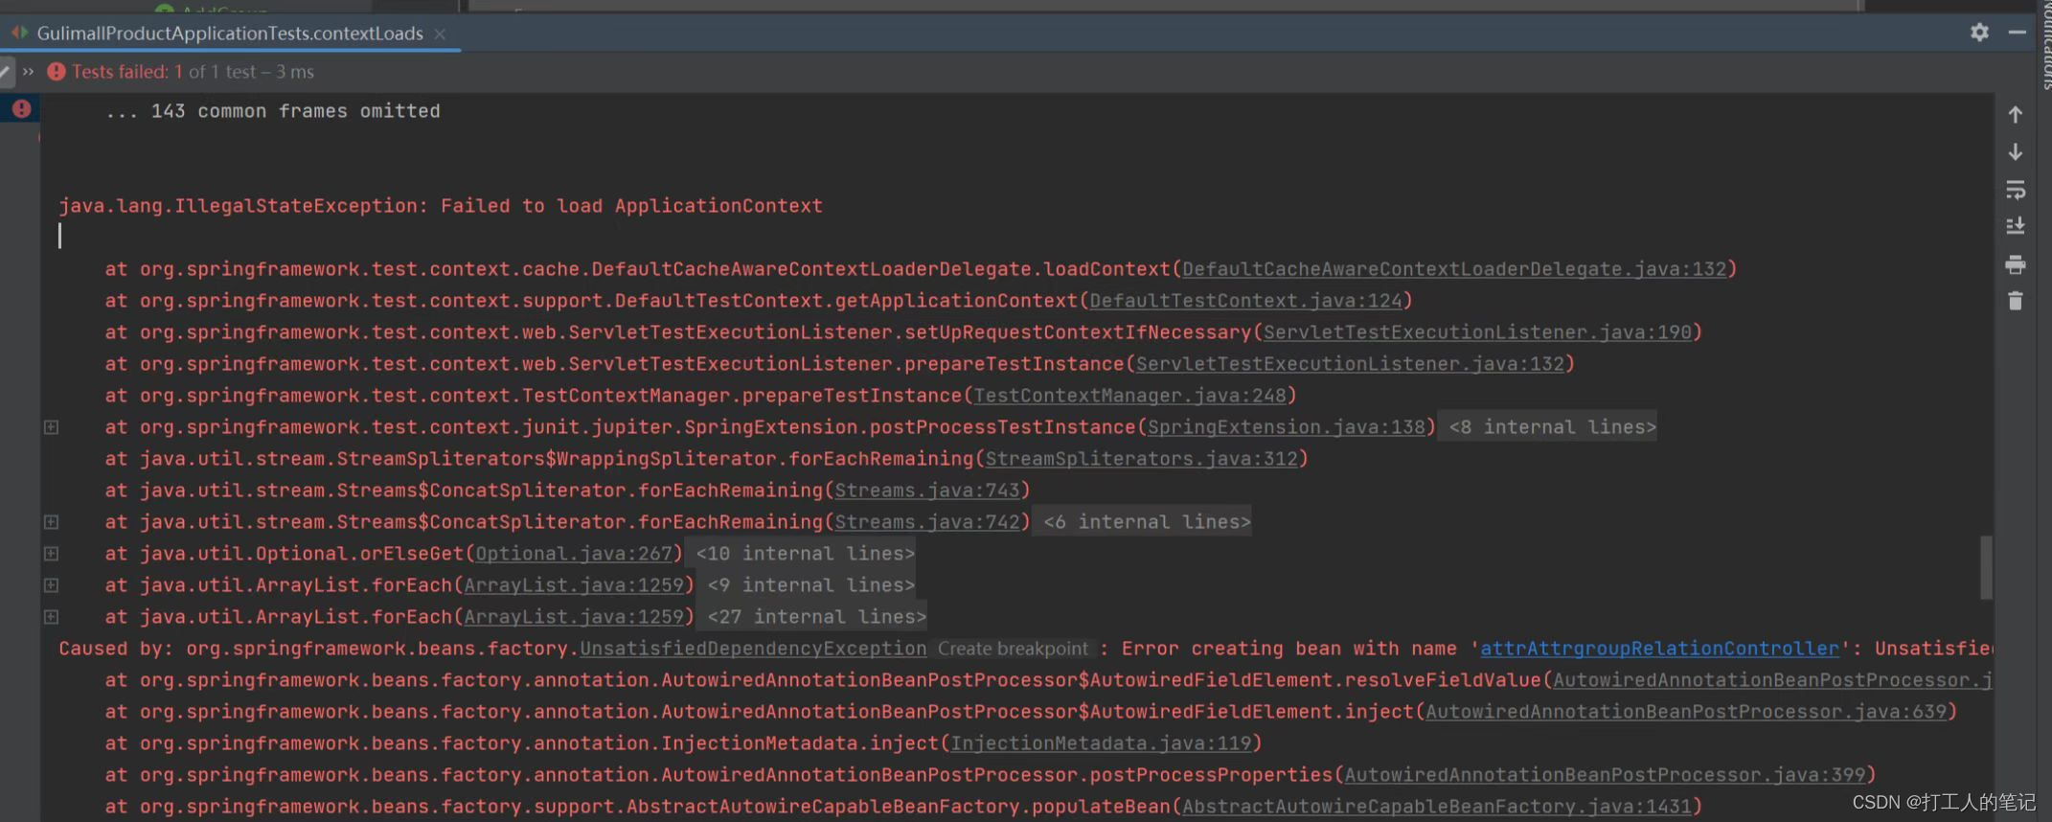Open AbstractAutowireCapableBeanFactory.java:1431 link

pyautogui.click(x=1436, y=807)
